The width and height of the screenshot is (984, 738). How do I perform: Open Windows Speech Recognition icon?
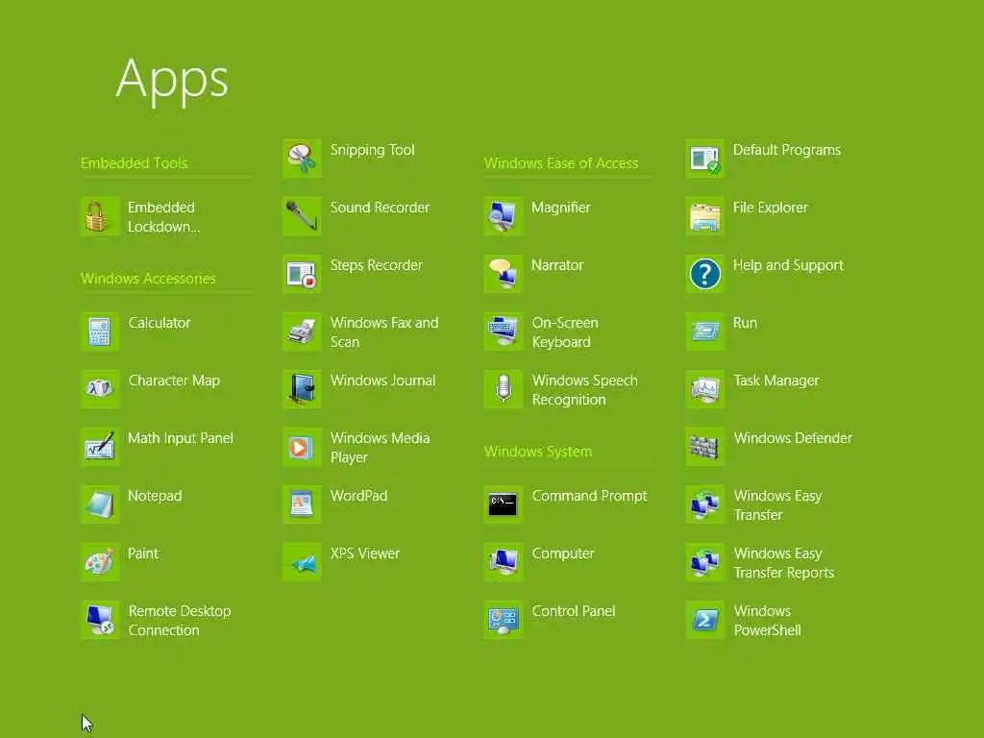[504, 390]
